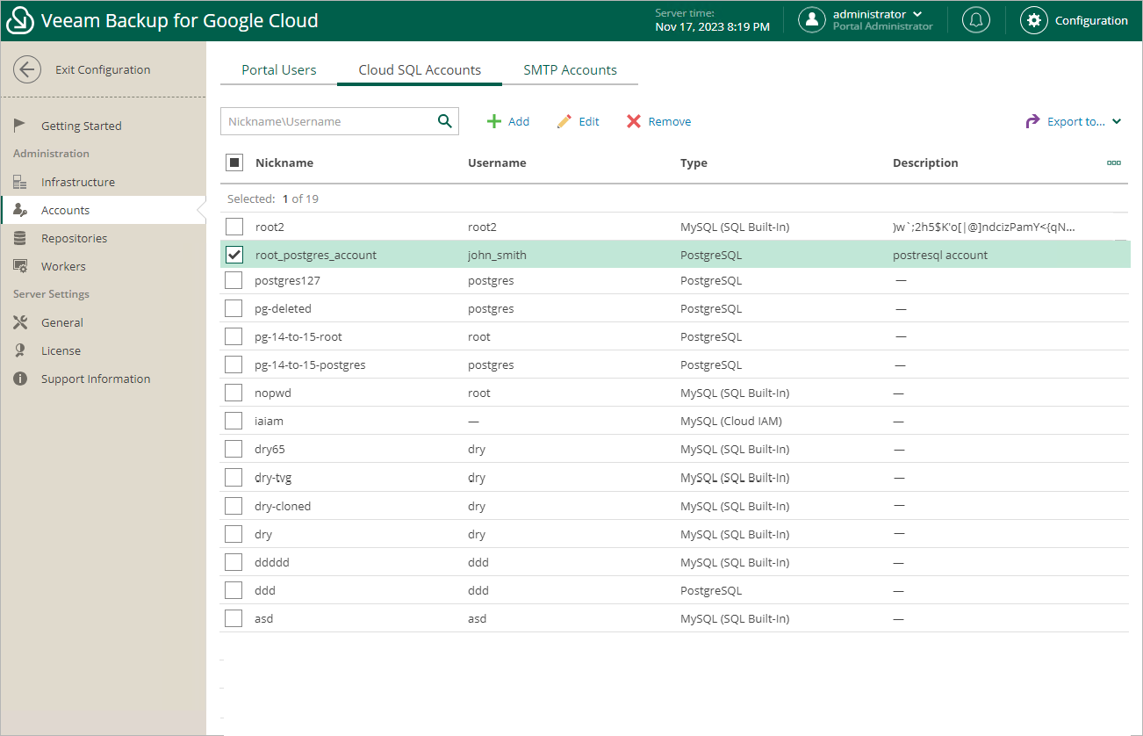Click the notifications bell icon

tap(975, 20)
